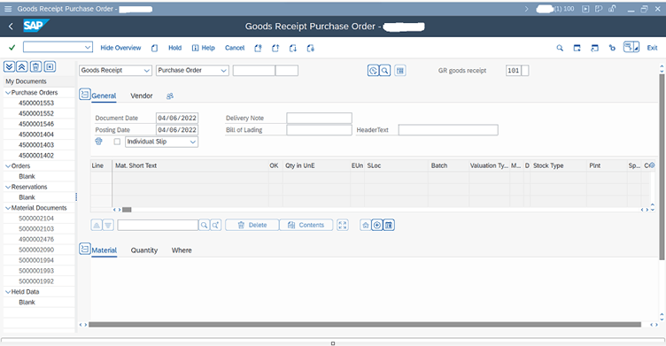Click the next-page down arrow toolbar icon
666x346 pixels.
[x=292, y=48]
